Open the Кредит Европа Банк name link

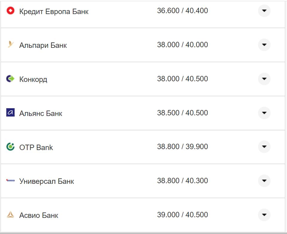pyautogui.click(x=54, y=12)
